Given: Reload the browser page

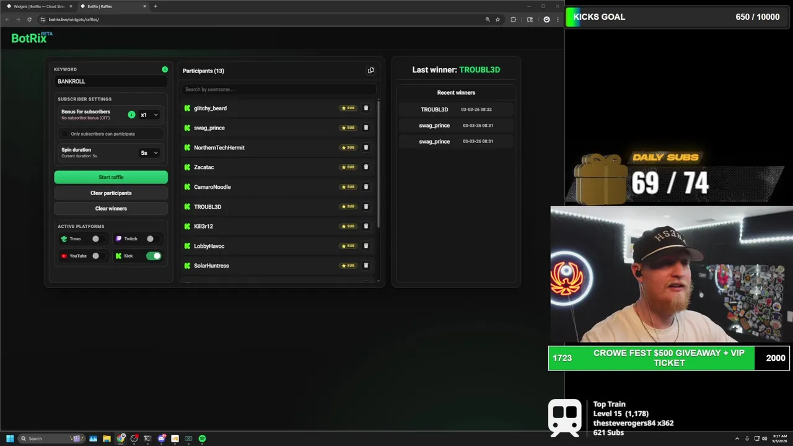Looking at the screenshot, I should (x=29, y=19).
